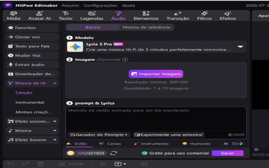Open Mudar Voz option
This screenshot has height=168, width=269.
click(32, 55)
